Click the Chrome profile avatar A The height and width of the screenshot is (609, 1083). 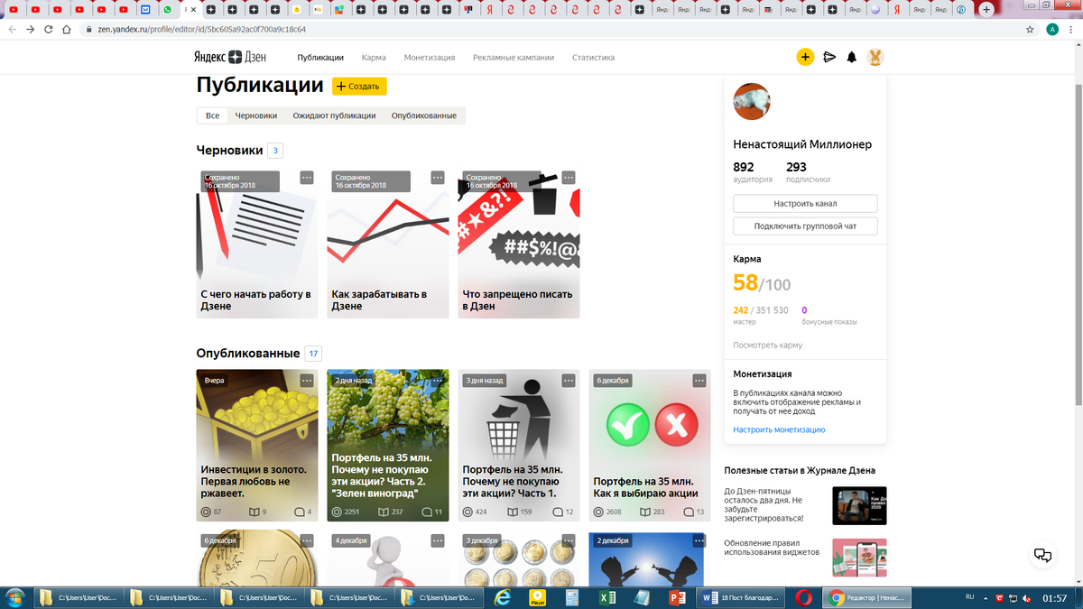point(1052,29)
